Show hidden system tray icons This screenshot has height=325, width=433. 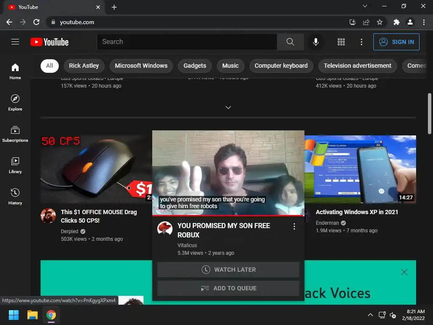tap(370, 315)
